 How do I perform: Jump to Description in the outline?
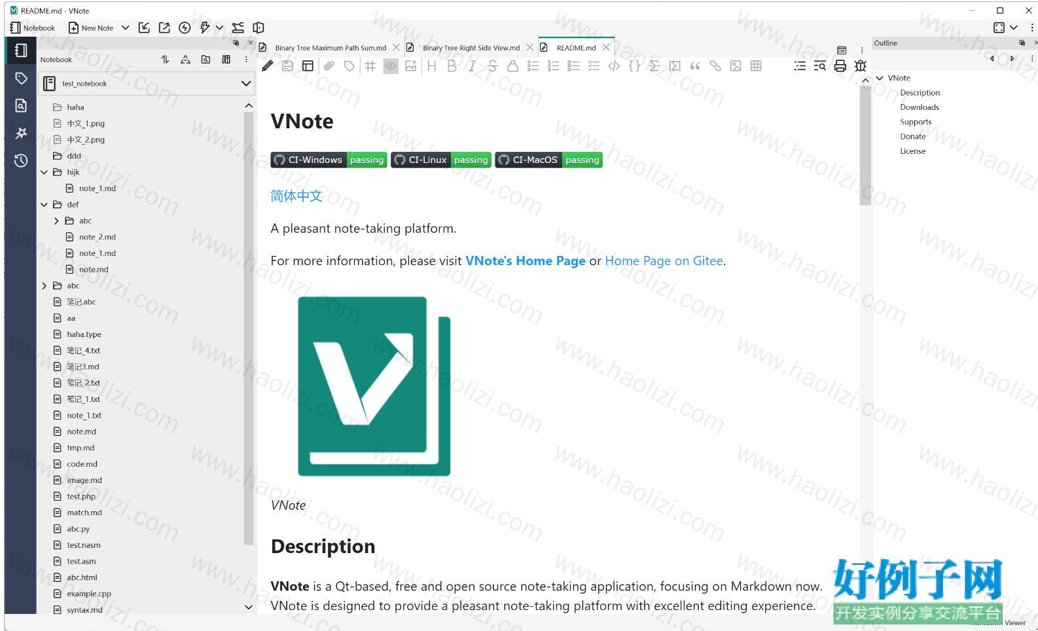click(920, 93)
